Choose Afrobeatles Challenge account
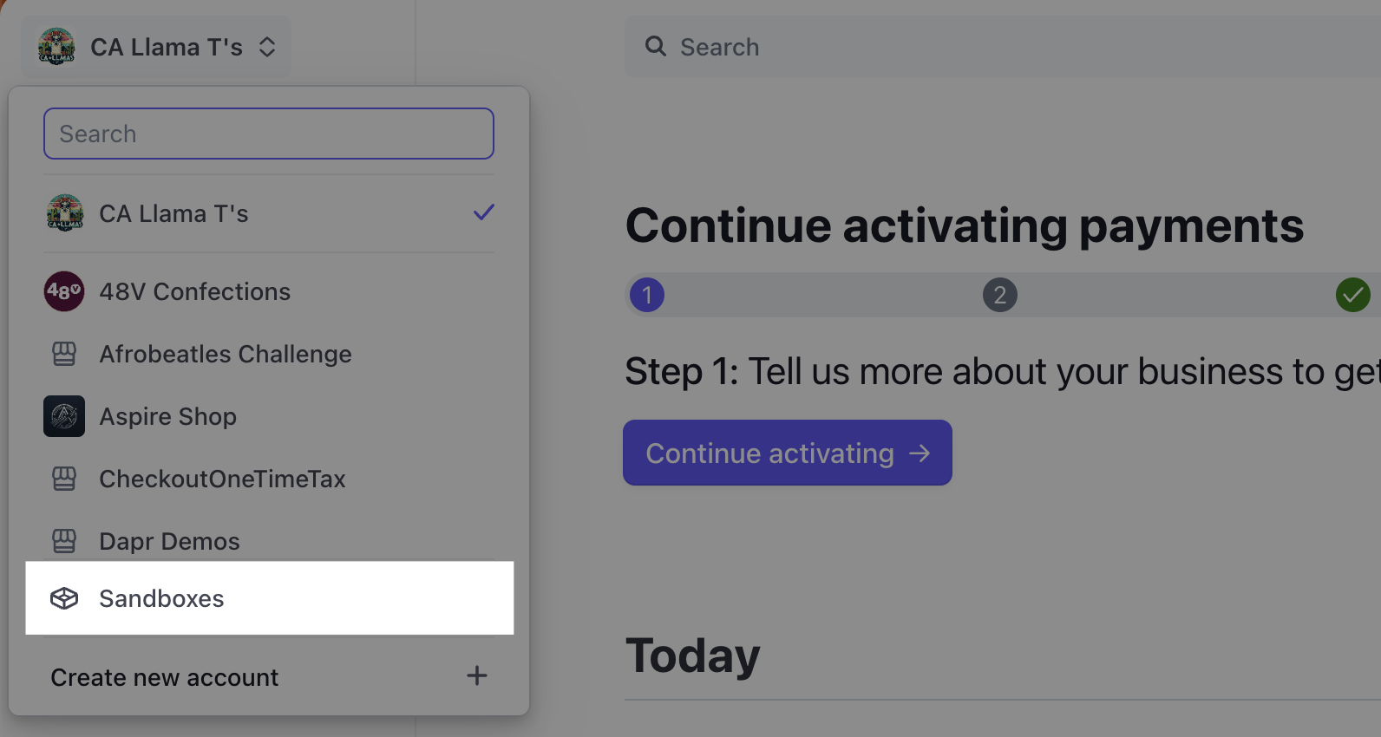This screenshot has width=1381, height=737. click(x=226, y=354)
